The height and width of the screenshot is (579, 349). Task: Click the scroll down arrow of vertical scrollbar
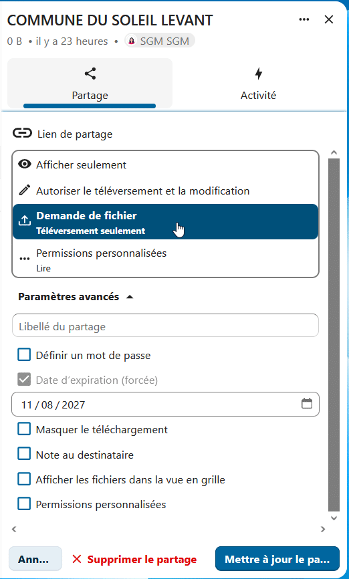334,518
